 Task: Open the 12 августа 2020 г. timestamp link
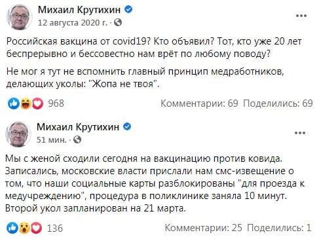click(73, 23)
